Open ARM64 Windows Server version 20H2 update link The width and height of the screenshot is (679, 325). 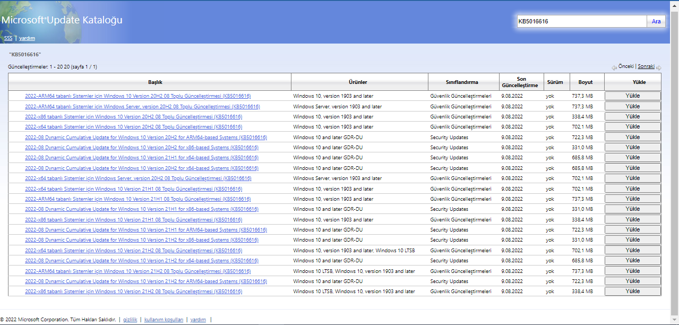(142, 107)
